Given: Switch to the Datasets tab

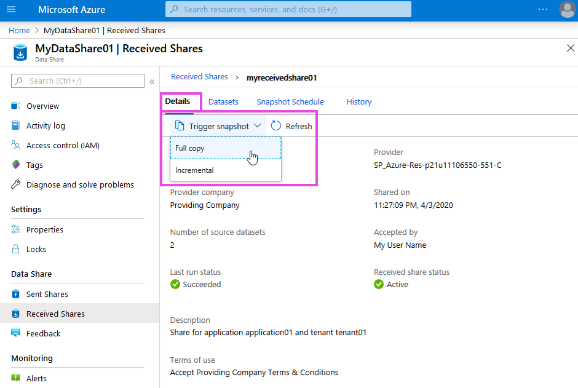Looking at the screenshot, I should coord(223,102).
